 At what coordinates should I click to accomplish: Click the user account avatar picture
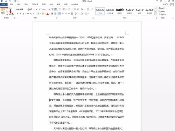[x=172, y=5]
